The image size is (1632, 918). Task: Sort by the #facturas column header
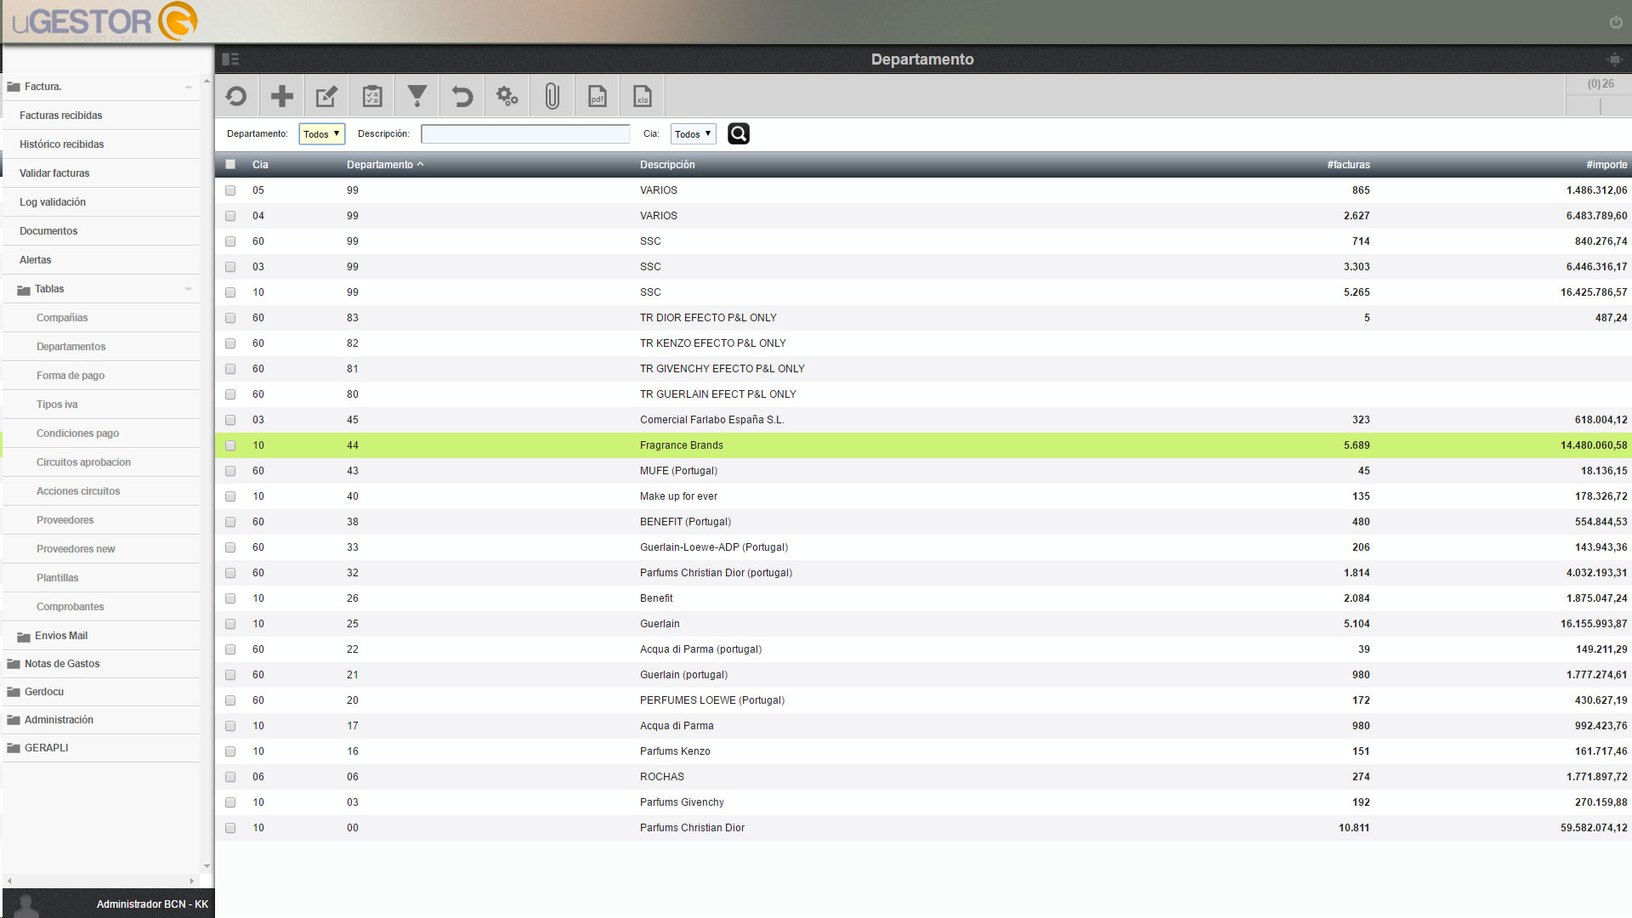[x=1348, y=165]
